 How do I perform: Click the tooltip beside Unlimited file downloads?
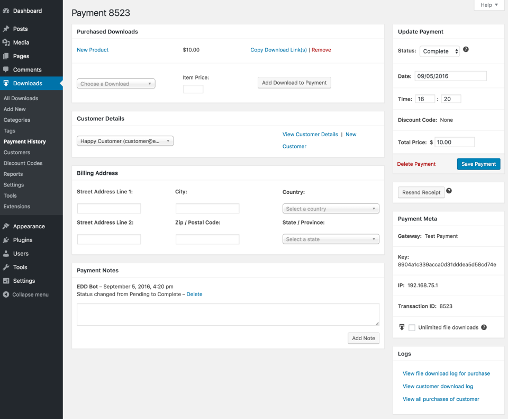click(x=484, y=327)
